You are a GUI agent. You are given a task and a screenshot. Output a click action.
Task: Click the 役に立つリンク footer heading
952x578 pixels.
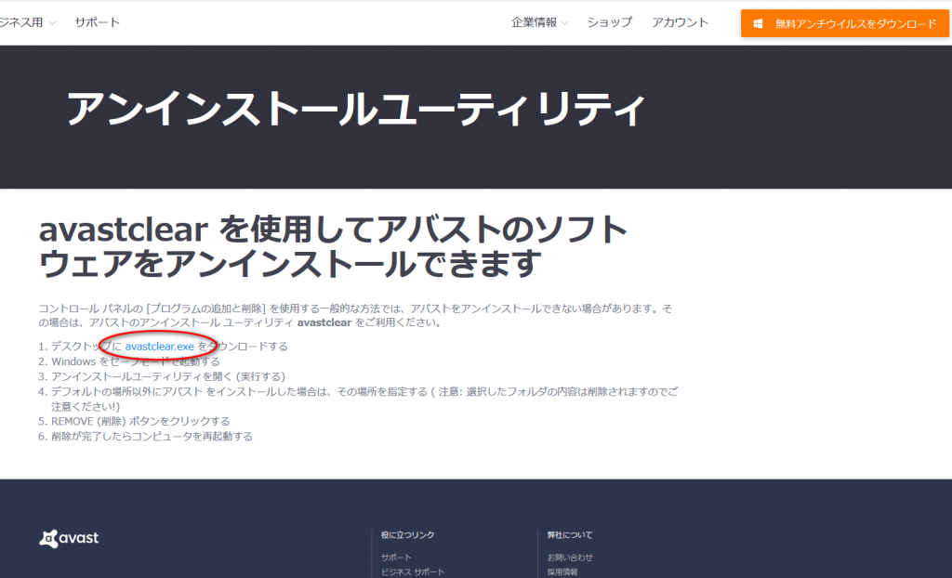(407, 535)
